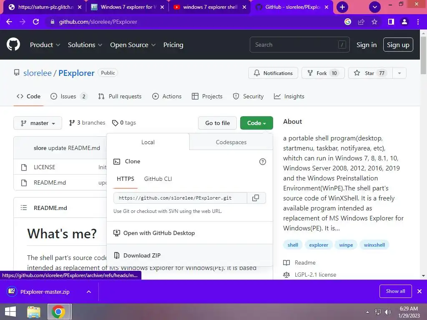View the Insights tab
The height and width of the screenshot is (320, 427).
click(289, 96)
